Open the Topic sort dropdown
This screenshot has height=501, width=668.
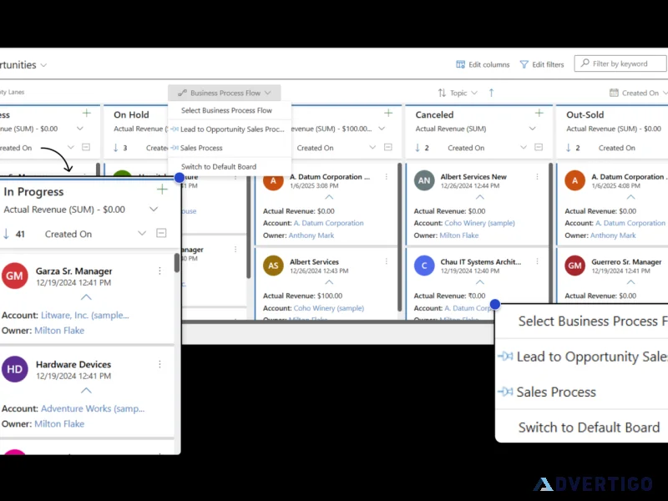(x=458, y=93)
